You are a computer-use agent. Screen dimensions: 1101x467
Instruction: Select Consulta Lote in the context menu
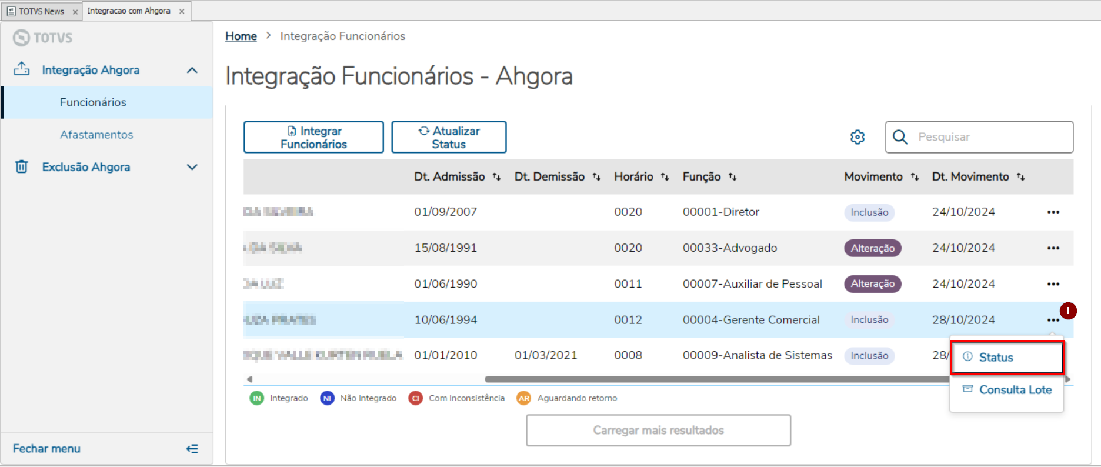[1007, 390]
